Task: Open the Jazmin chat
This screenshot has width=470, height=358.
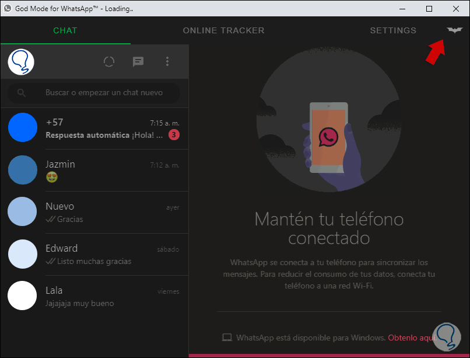Action: coord(94,170)
